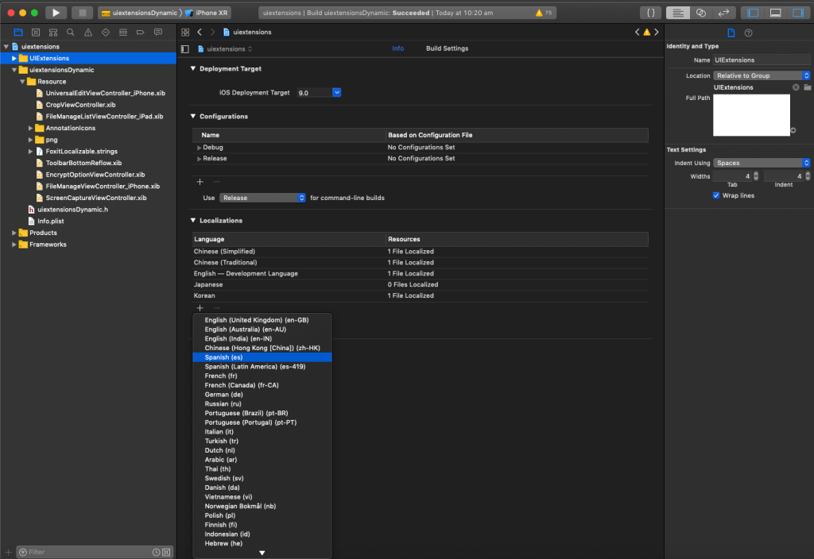Choose the uiextensionsDynamic scheme

(x=140, y=13)
